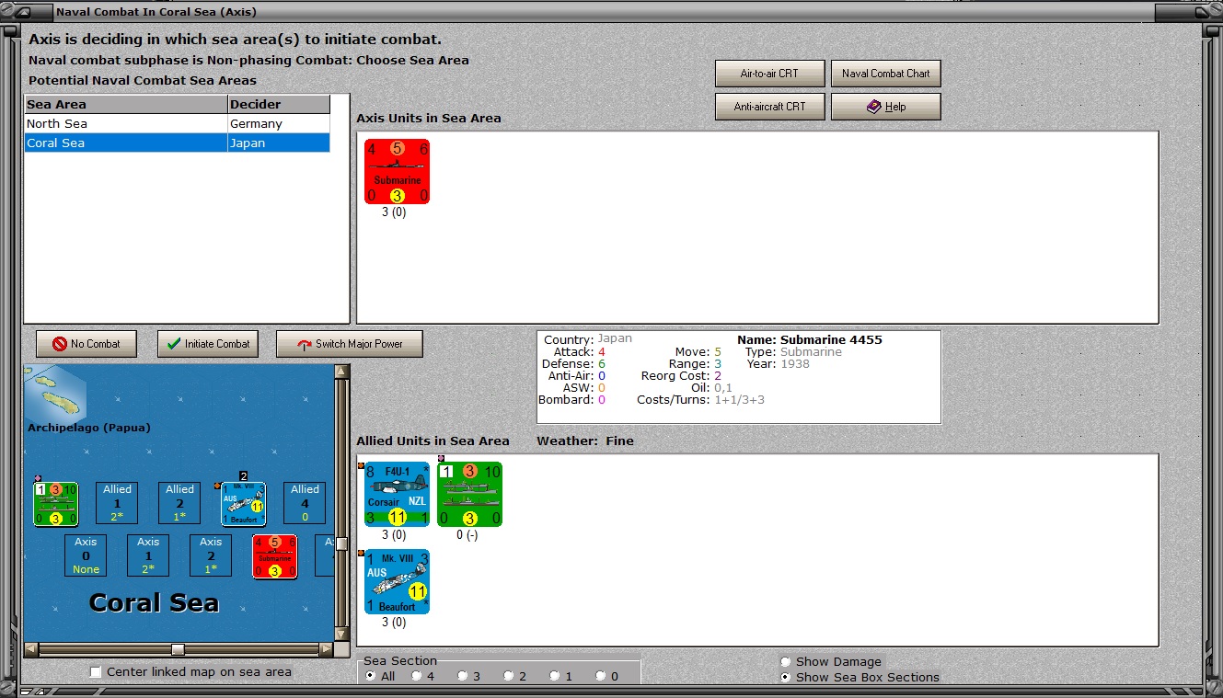Screen dimensions: 1223x698
Task: Sort by the Decider column header
Action: (279, 104)
